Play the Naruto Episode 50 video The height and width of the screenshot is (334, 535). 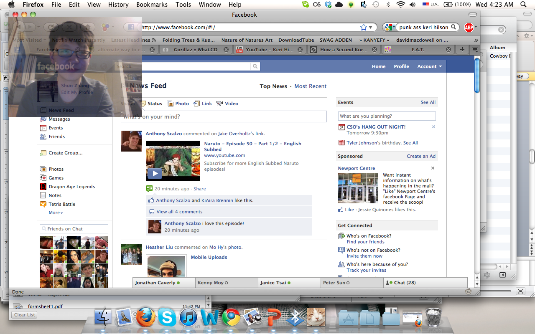pos(155,173)
